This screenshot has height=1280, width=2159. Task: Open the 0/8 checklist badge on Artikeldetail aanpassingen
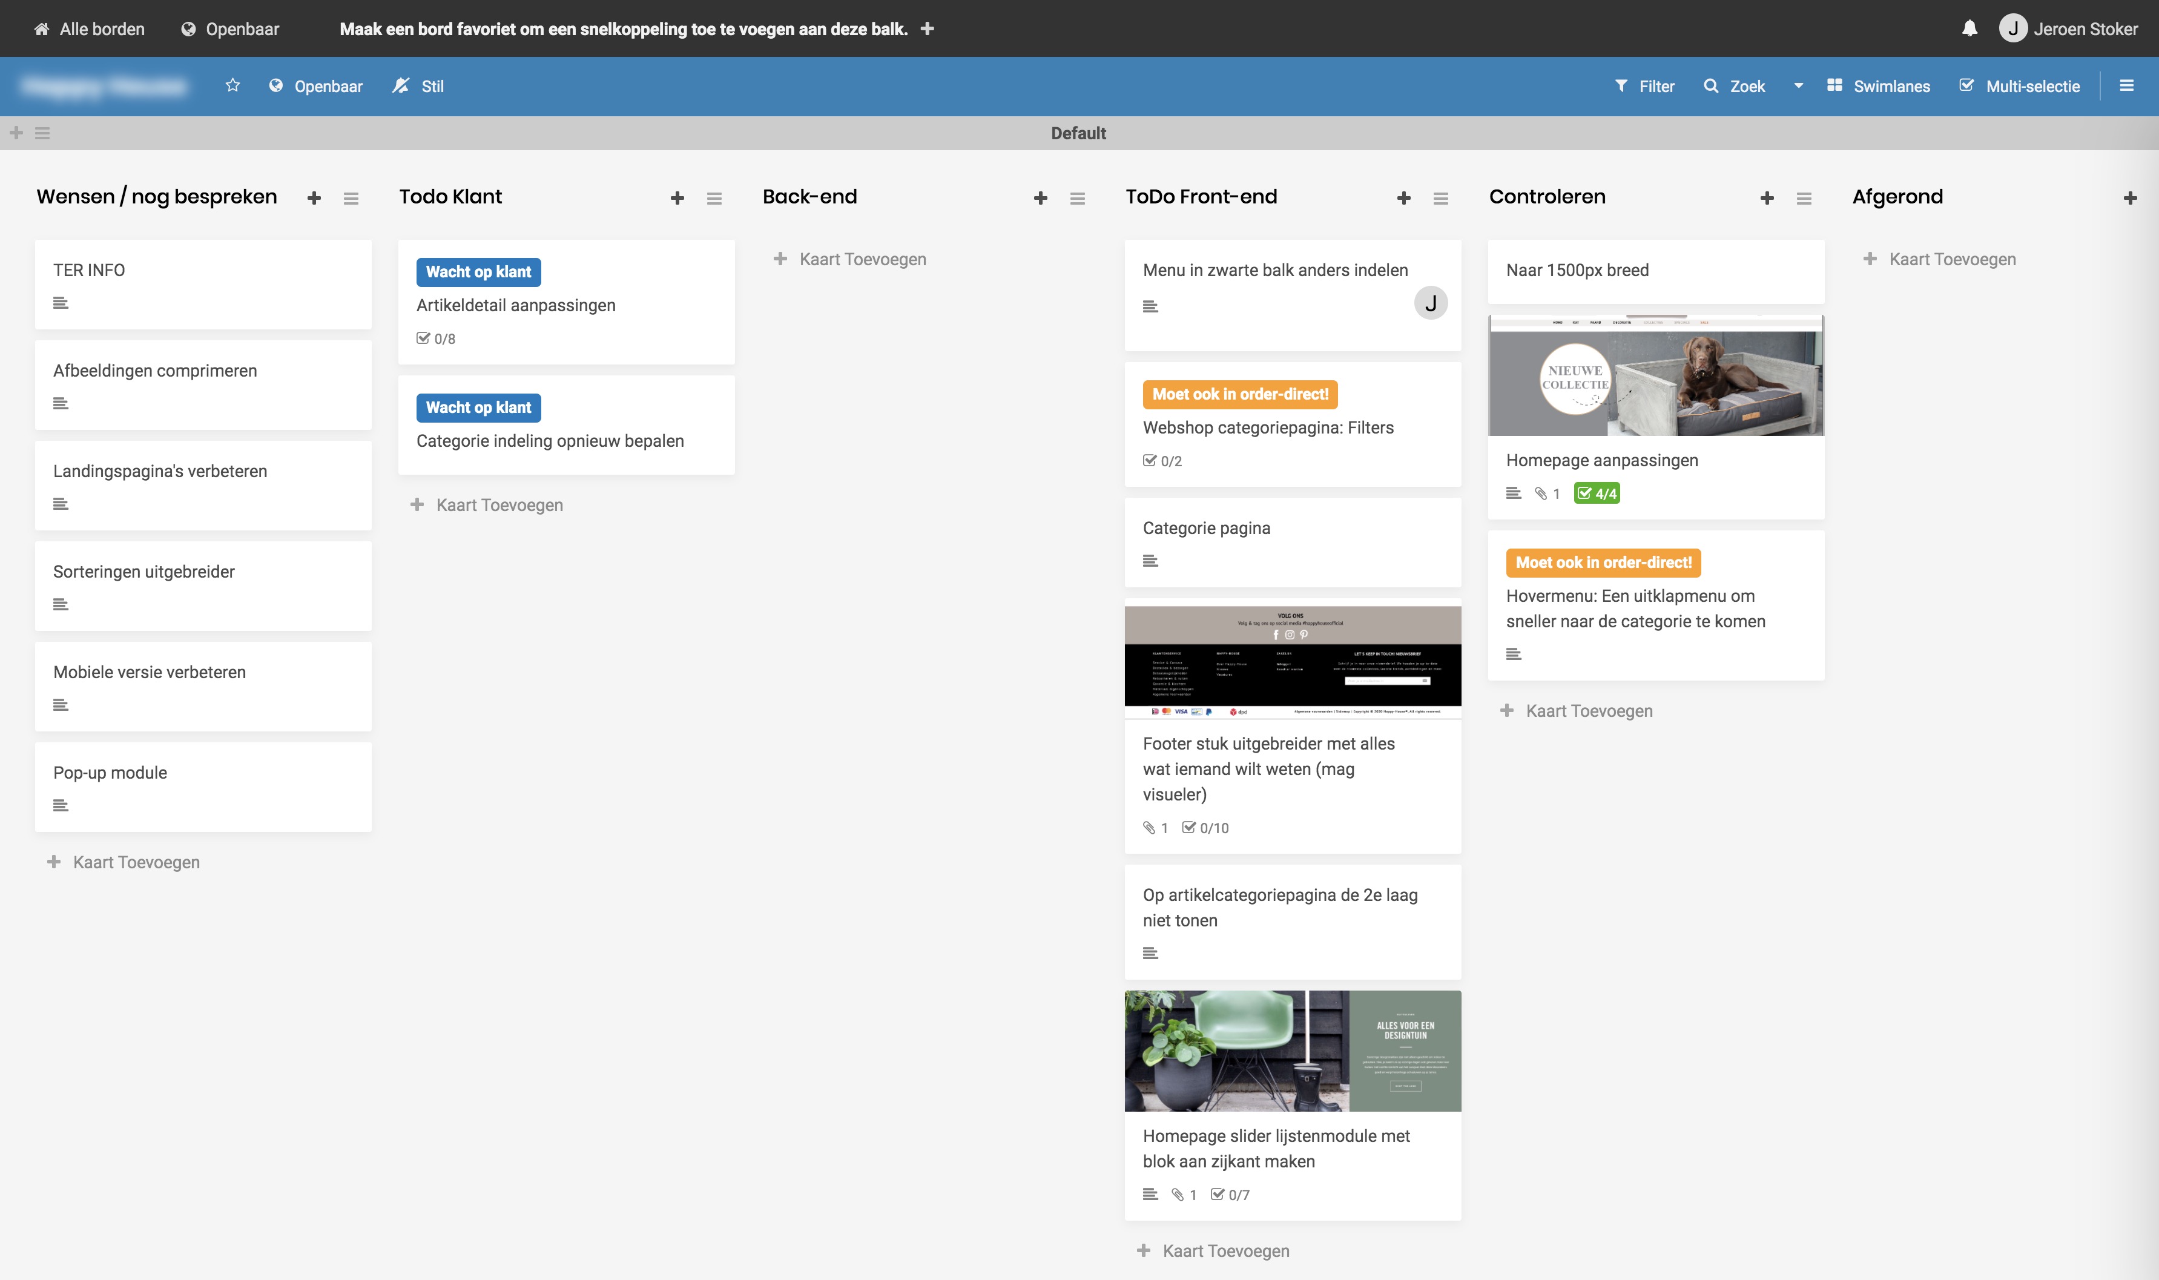[437, 339]
